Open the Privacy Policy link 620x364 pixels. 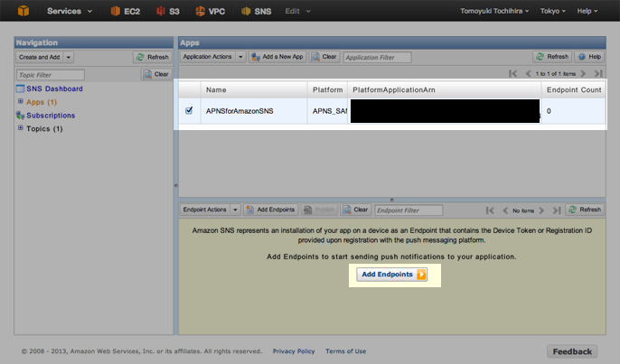tap(294, 351)
